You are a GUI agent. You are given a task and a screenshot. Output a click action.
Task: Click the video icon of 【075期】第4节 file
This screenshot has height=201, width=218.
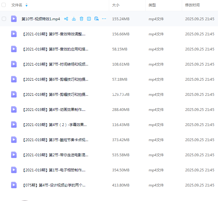[14, 185]
